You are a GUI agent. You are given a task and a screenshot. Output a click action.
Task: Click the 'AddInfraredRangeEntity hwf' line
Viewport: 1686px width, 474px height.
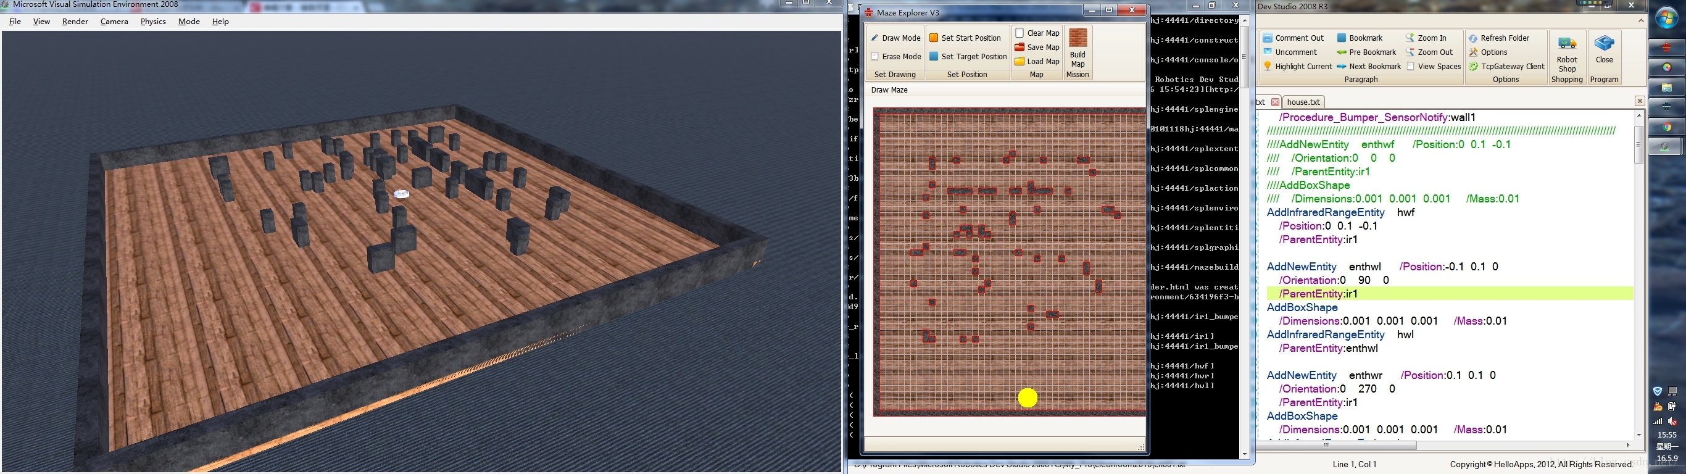tap(1340, 213)
